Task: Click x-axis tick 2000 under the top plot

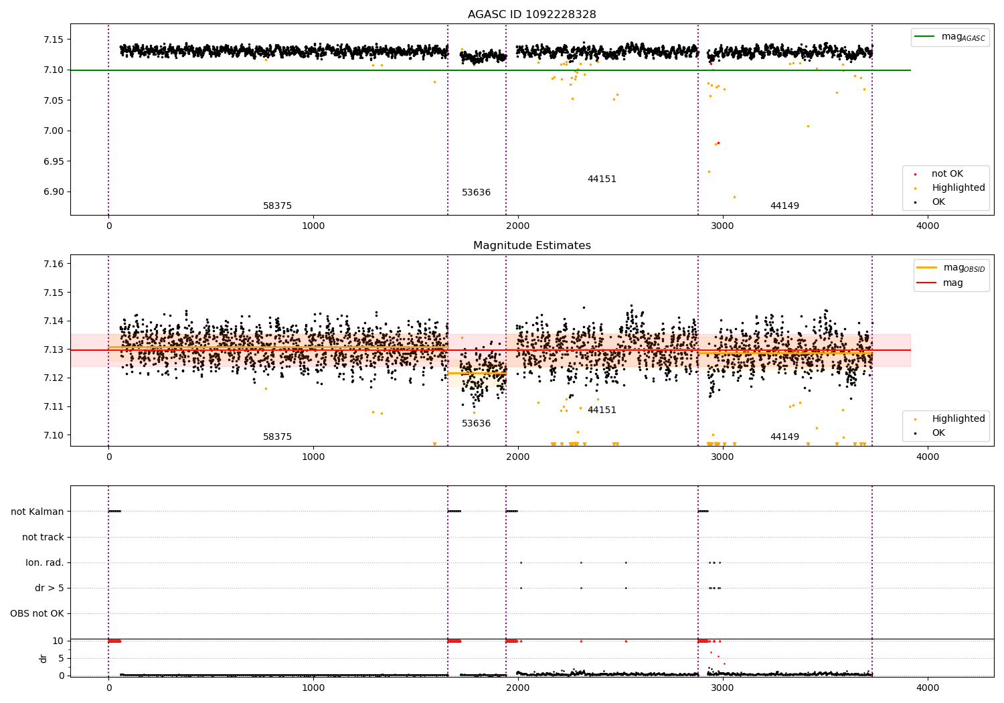Action: click(x=517, y=226)
